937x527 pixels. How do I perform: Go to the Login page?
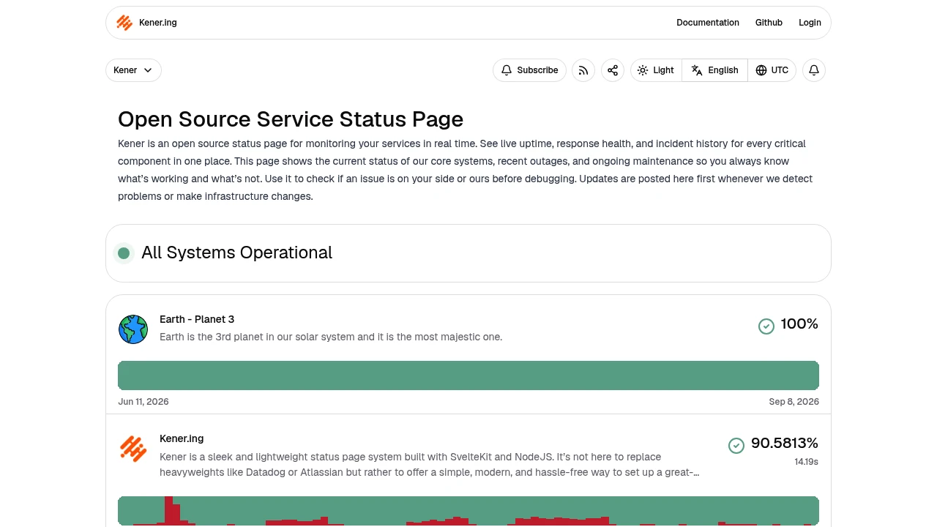[x=810, y=23]
